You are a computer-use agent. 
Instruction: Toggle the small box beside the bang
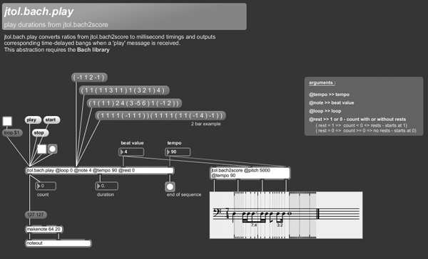tap(42, 149)
